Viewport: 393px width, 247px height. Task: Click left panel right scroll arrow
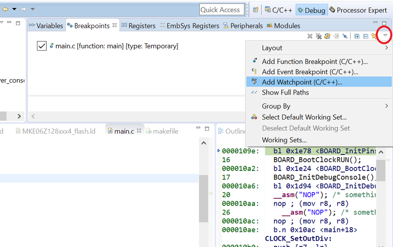pos(19,116)
